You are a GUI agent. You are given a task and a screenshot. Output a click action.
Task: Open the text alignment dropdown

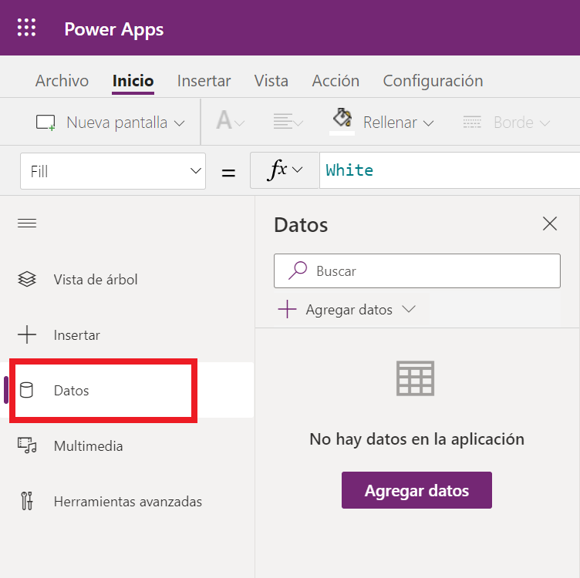288,121
